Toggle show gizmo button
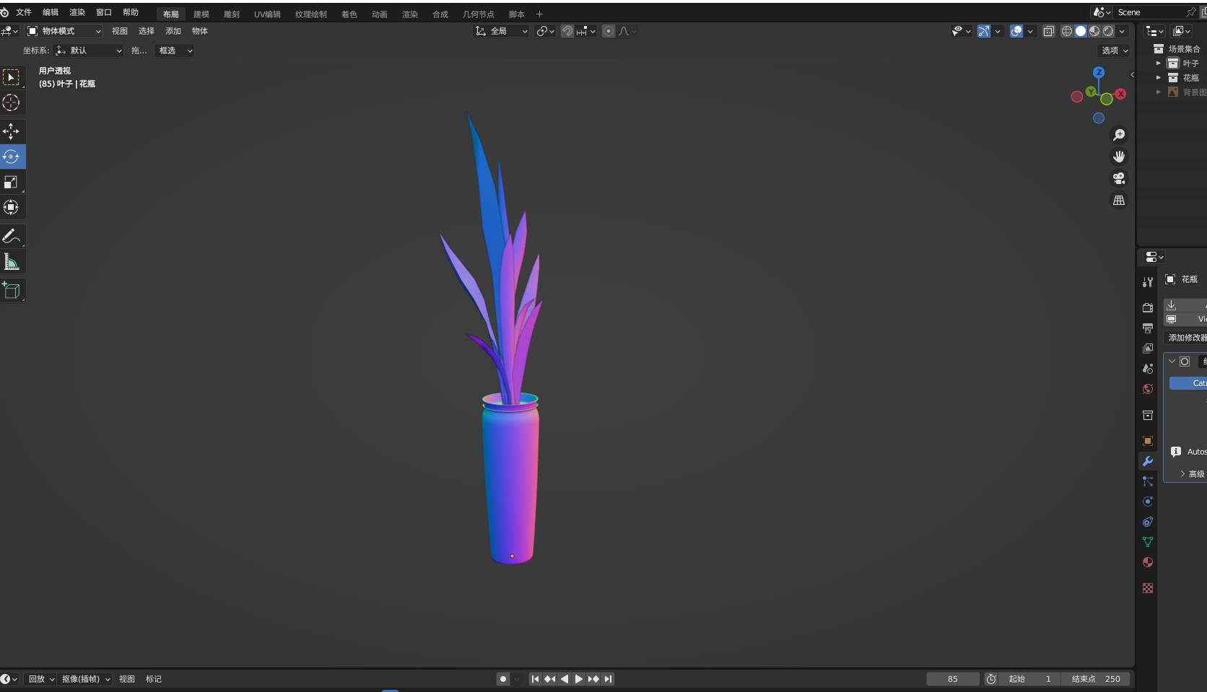Screen dimensions: 1207x692 984,31
